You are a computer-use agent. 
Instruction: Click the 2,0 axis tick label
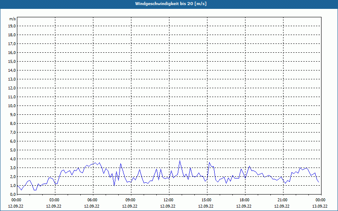coord(13,176)
